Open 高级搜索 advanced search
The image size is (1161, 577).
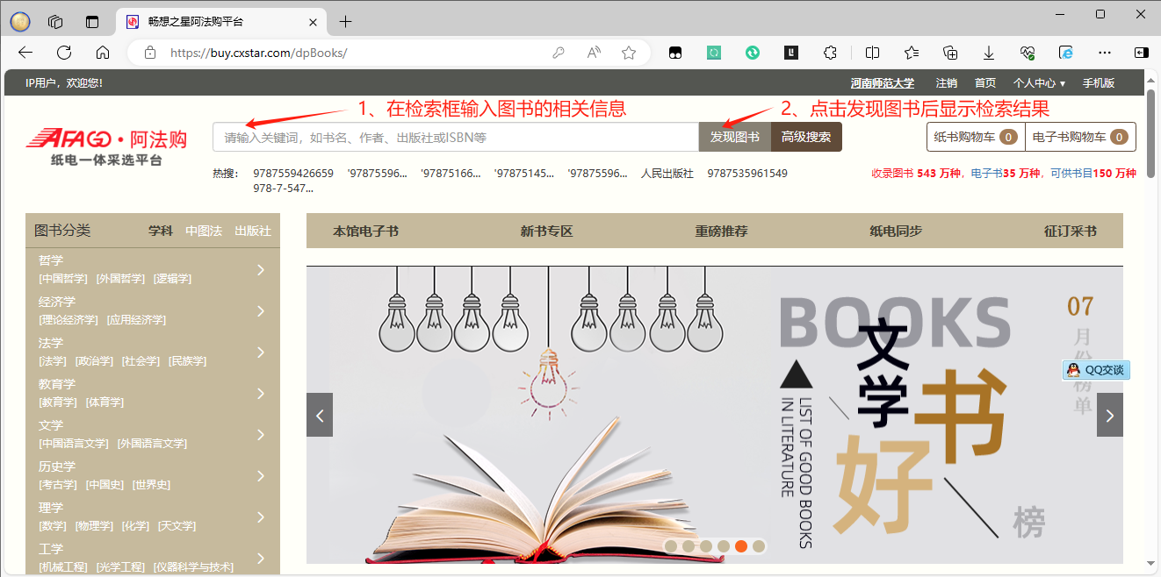806,137
